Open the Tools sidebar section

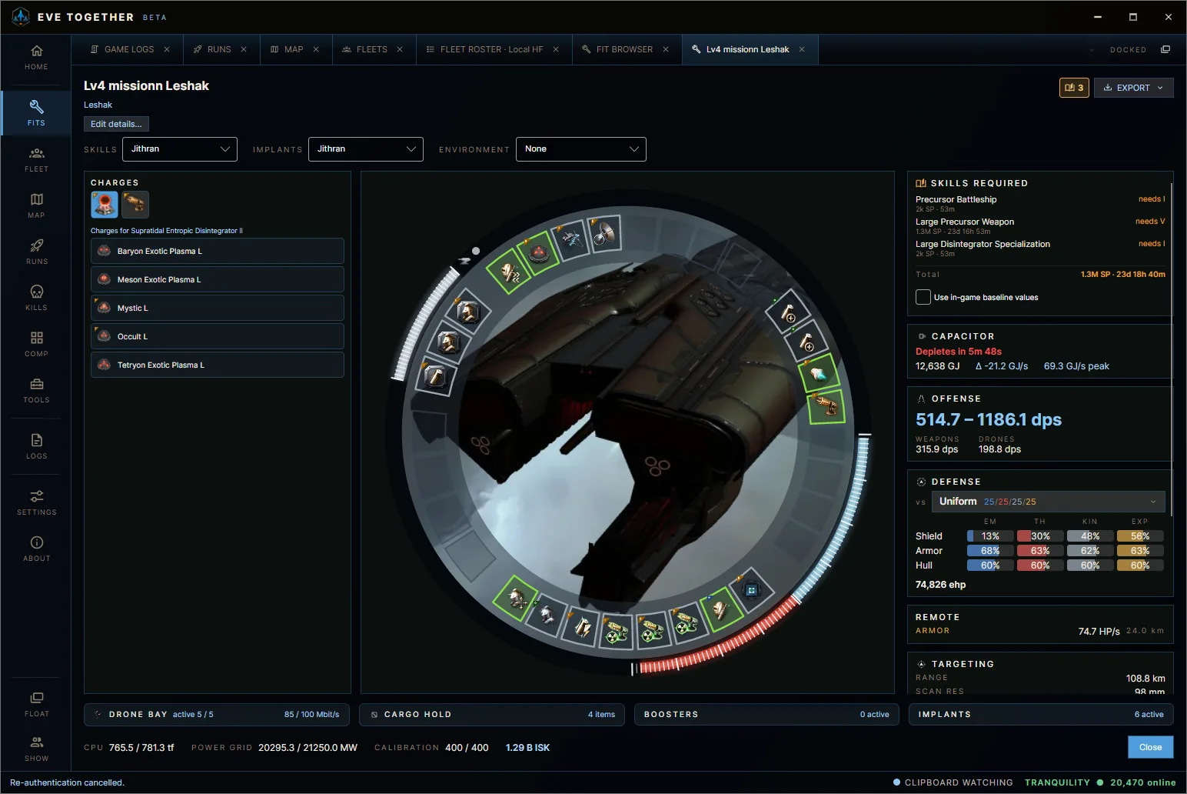pyautogui.click(x=36, y=390)
